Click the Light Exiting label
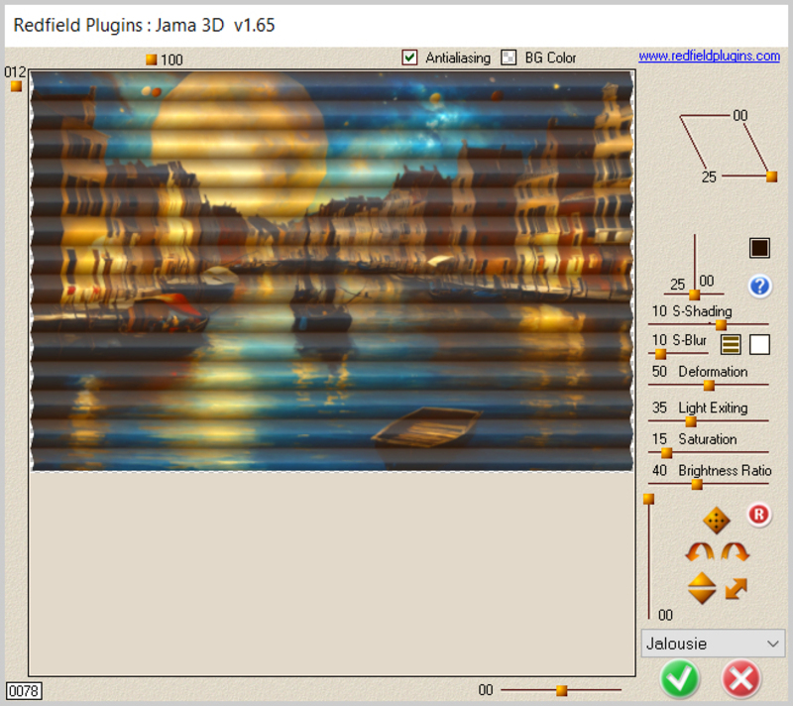The height and width of the screenshot is (706, 793). pos(713,408)
